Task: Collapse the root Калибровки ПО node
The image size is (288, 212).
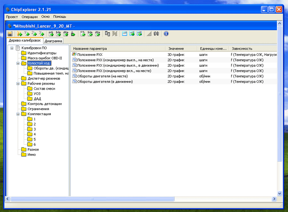Action: [x=12, y=48]
